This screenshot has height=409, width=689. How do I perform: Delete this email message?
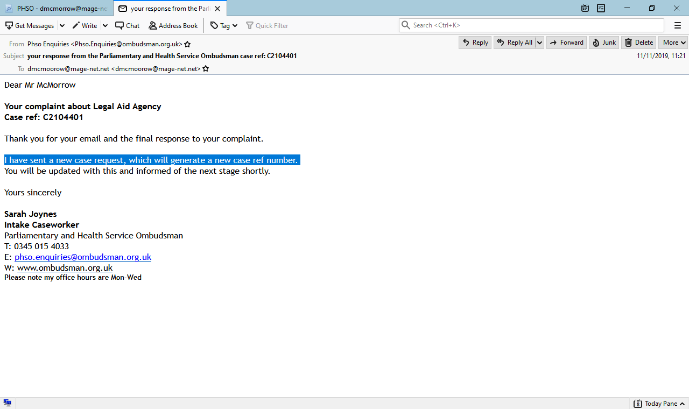639,43
